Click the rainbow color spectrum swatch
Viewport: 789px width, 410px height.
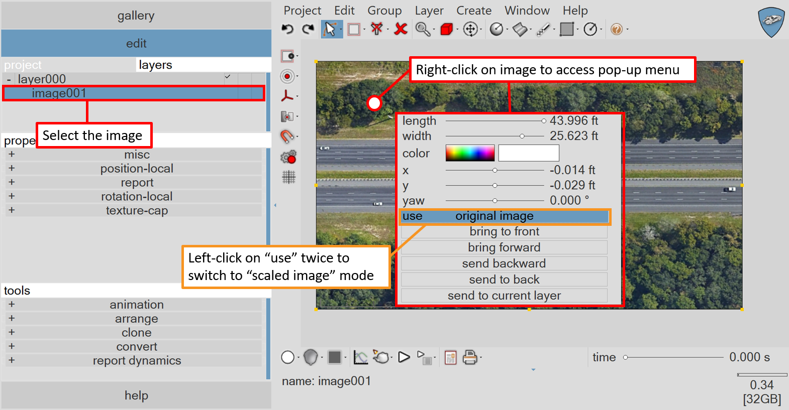pos(470,154)
